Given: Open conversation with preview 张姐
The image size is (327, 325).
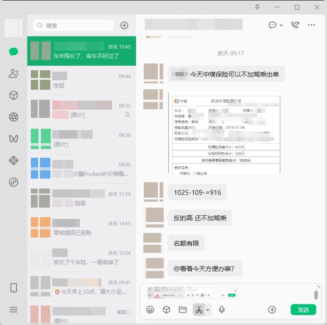Looking at the screenshot, I should [82, 80].
